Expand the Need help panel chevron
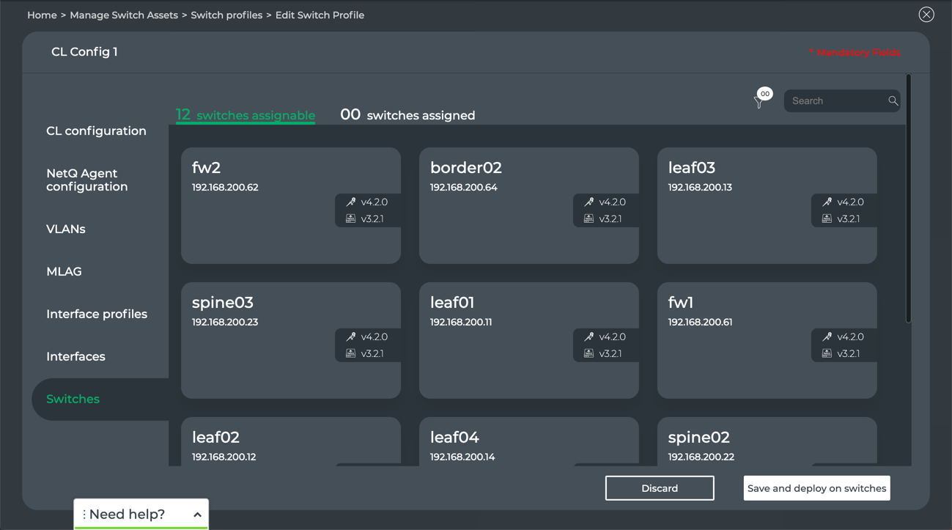 pyautogui.click(x=197, y=515)
